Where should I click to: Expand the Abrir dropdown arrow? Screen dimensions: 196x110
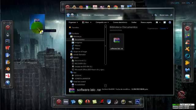coord(91,22)
